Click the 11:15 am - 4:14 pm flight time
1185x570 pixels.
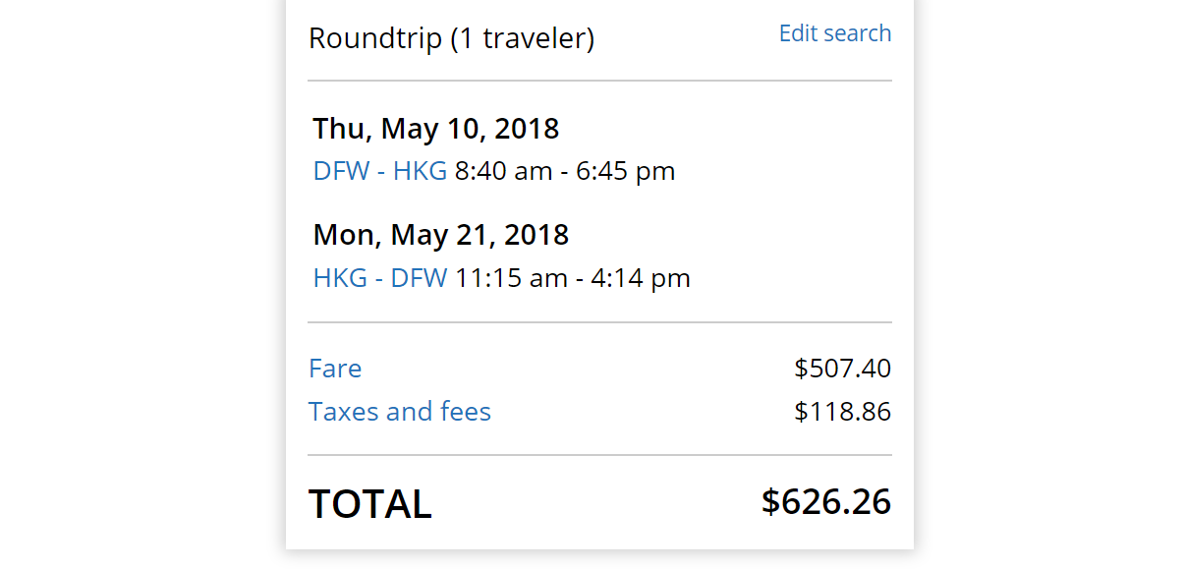click(x=573, y=278)
